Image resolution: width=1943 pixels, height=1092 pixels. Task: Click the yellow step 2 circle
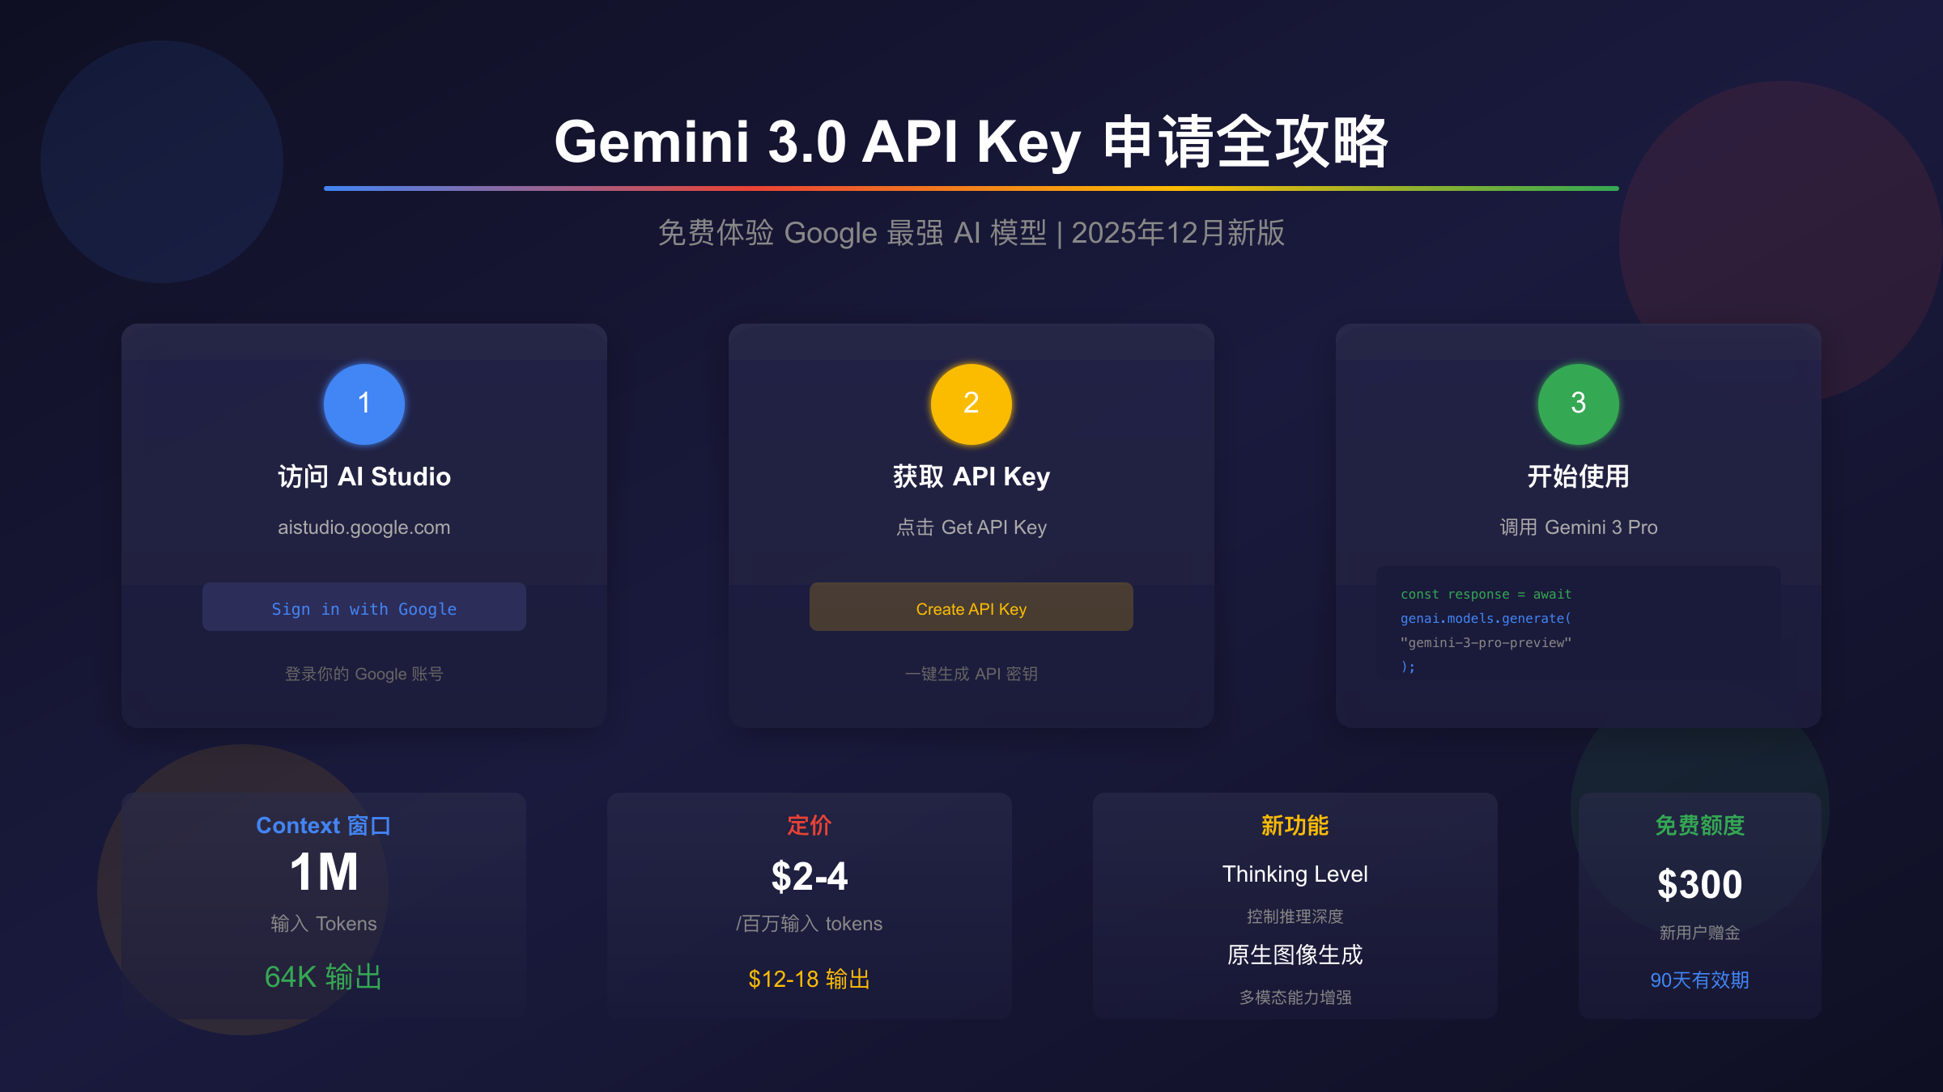pos(971,404)
